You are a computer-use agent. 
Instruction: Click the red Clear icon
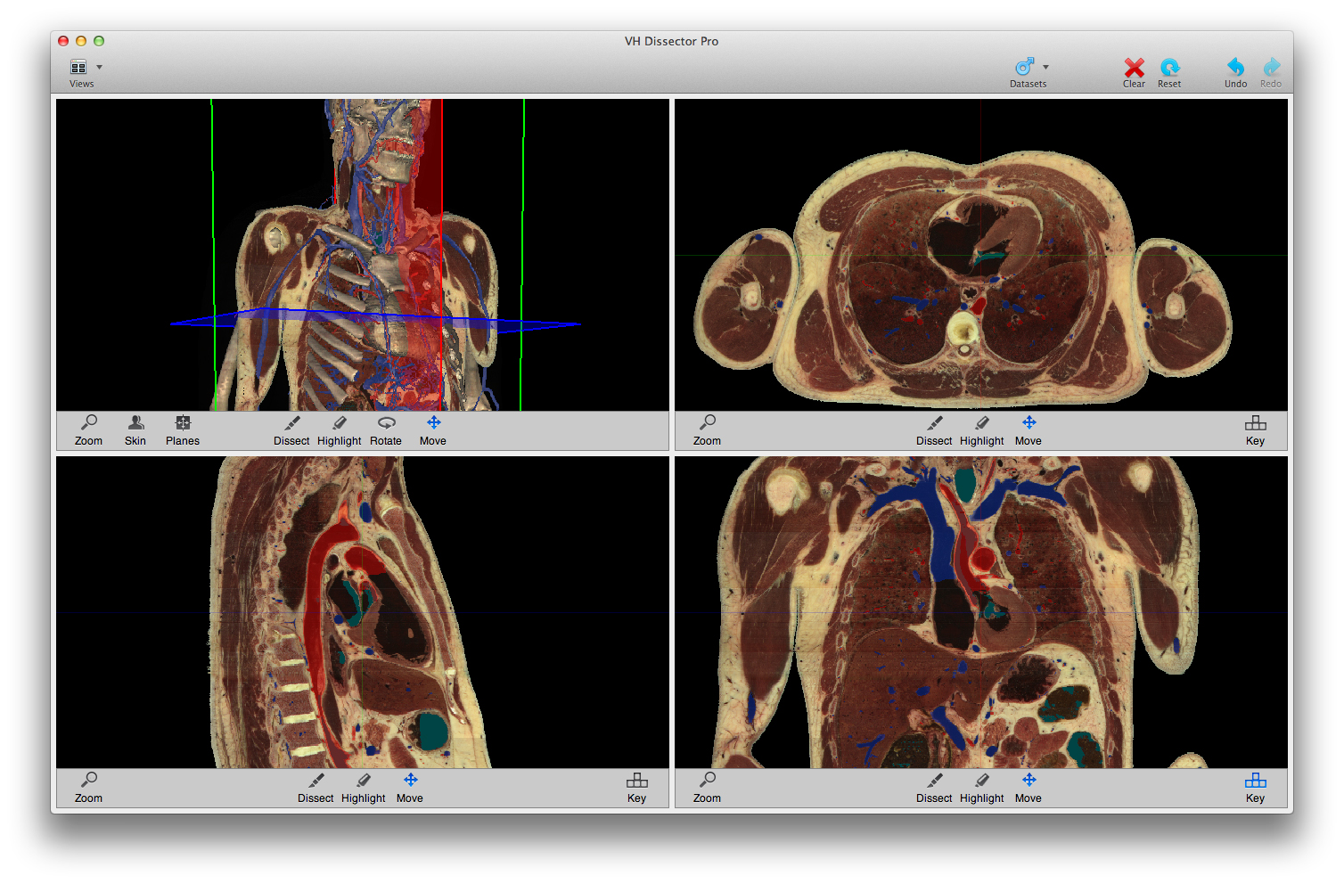(1134, 67)
